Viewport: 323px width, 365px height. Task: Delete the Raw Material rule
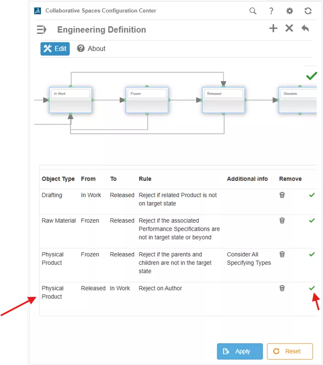(x=282, y=220)
